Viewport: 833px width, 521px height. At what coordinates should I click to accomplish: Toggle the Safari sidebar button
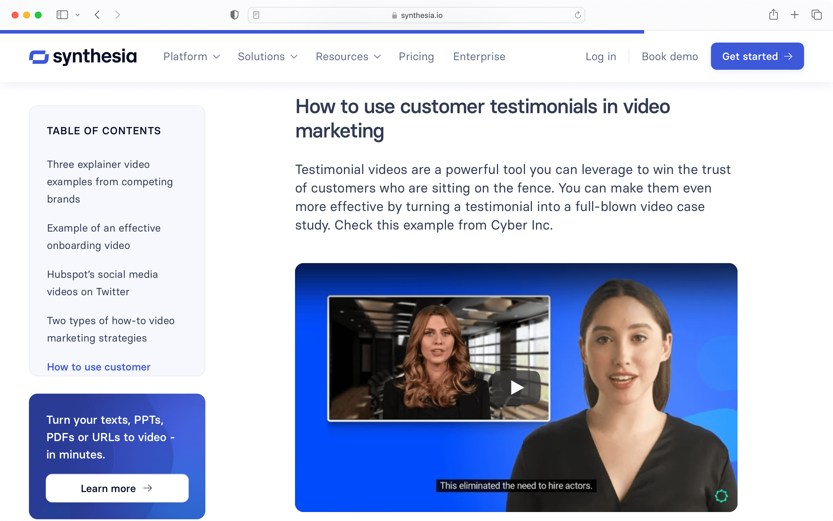[62, 15]
